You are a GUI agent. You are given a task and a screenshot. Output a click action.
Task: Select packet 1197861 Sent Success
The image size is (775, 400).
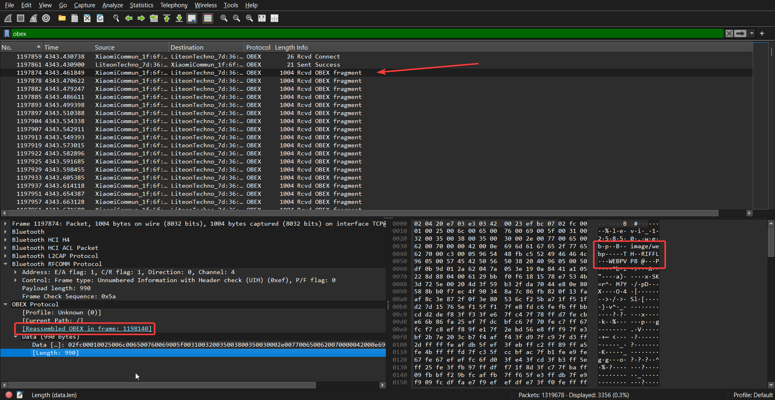pos(376,65)
